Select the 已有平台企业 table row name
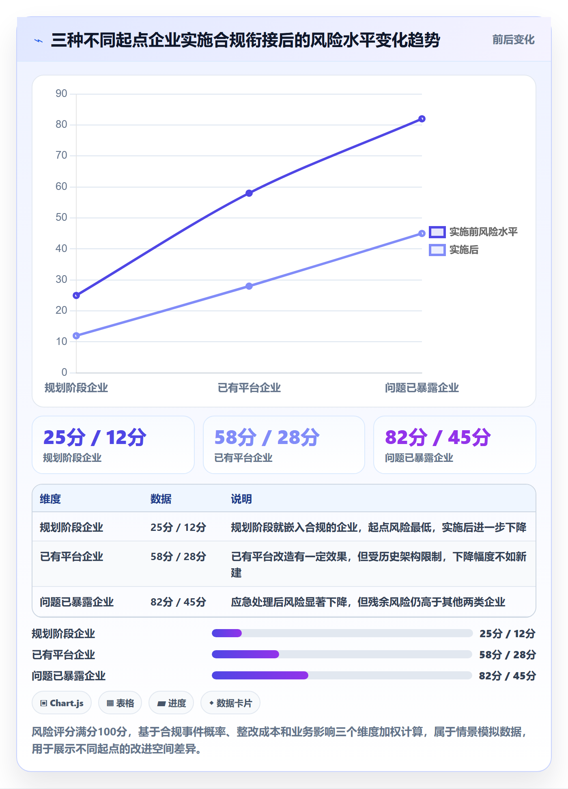Image resolution: width=568 pixels, height=789 pixels. coord(71,556)
